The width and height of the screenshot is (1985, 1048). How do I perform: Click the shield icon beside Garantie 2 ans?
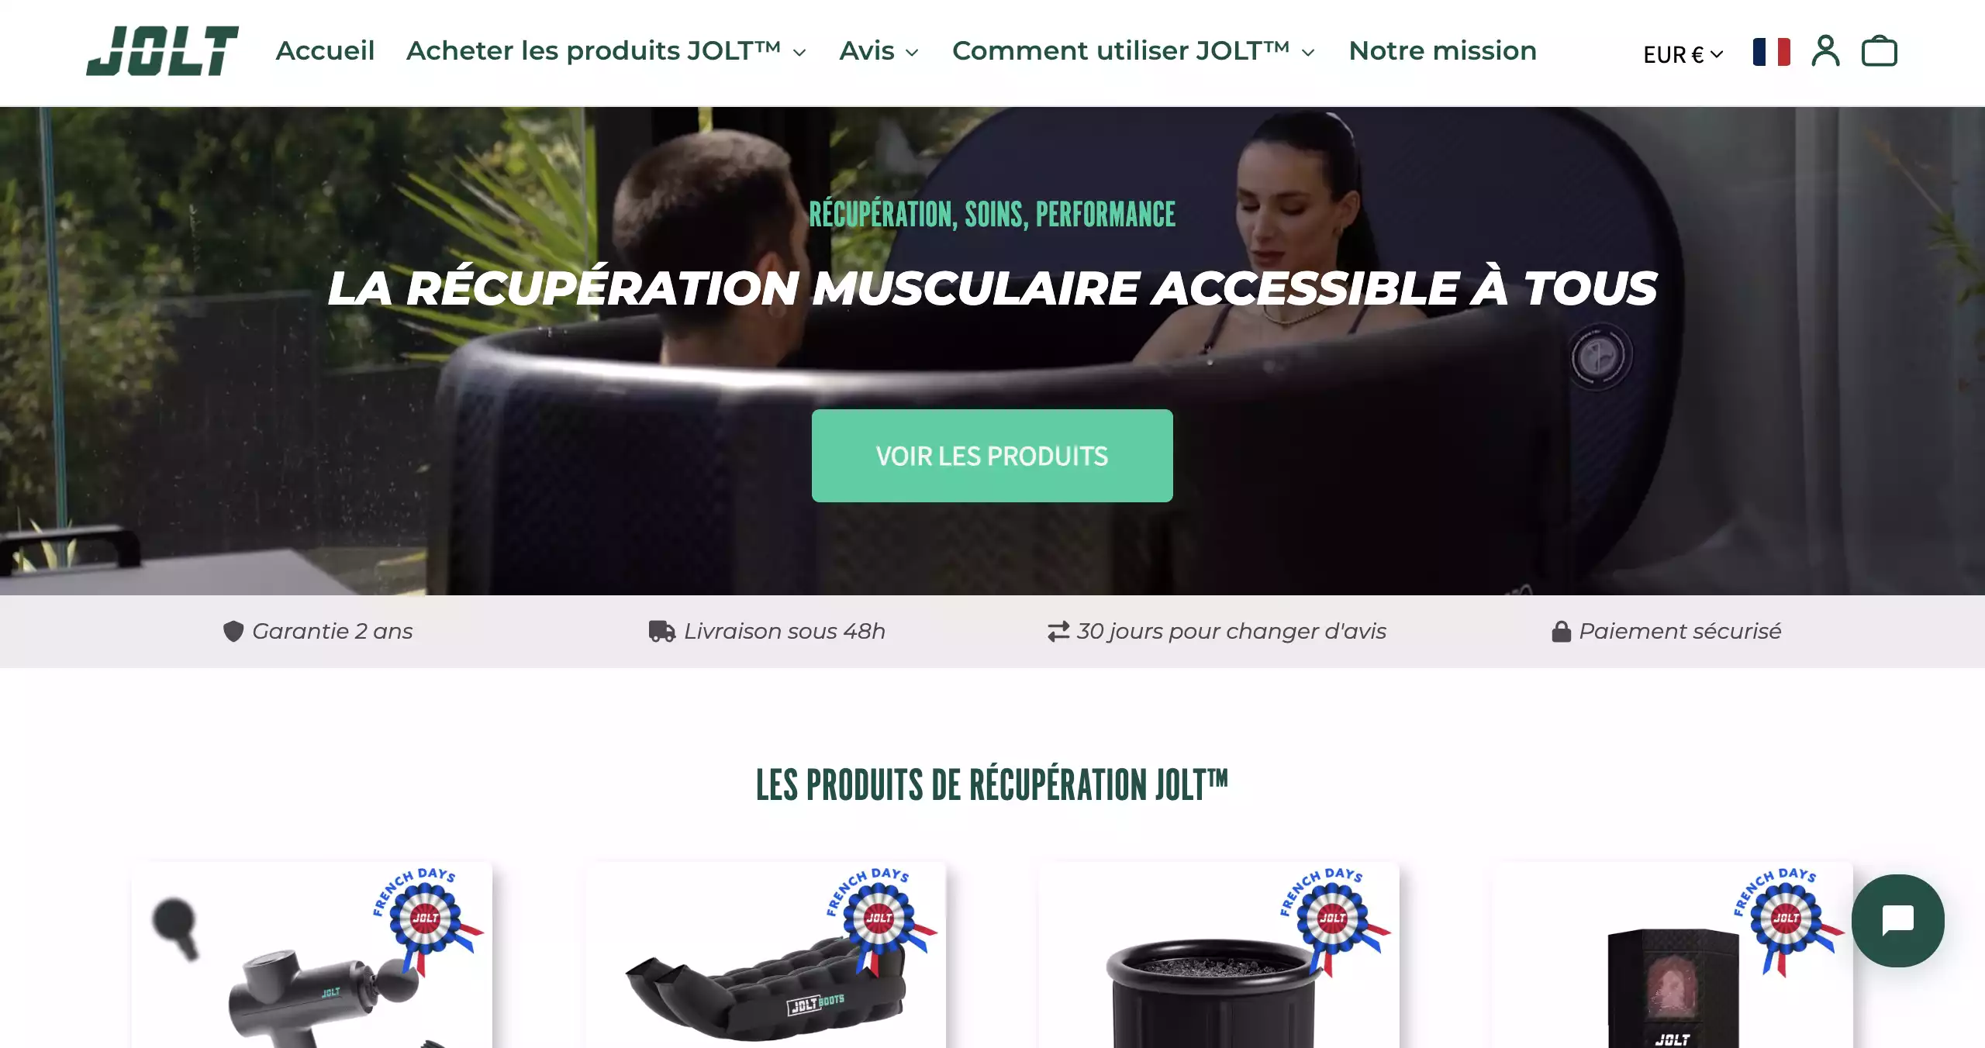coord(233,631)
